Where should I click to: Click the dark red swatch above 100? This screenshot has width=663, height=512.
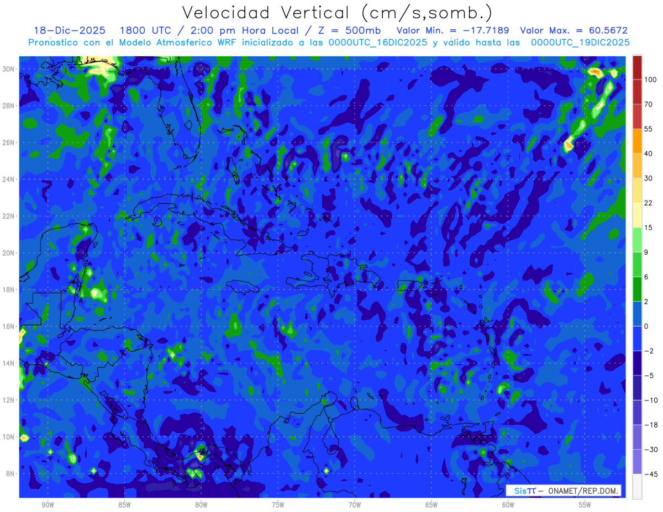tap(637, 67)
